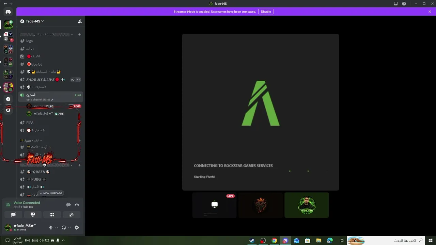436x245 pixels.
Task: Go back with the title bar arrow
Action: tap(5, 4)
